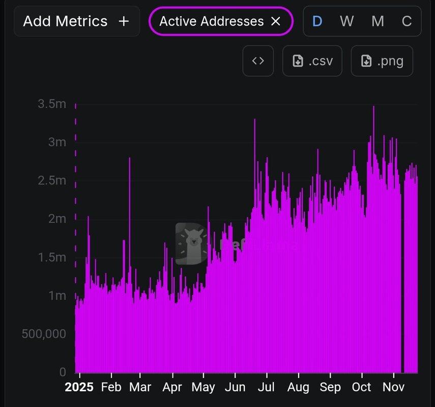Click the dashed vertical line at chart start
This screenshot has height=407, width=435.
[76, 203]
